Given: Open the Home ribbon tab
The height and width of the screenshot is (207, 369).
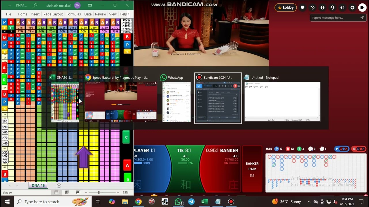Looking at the screenshot, I should tap(22, 14).
